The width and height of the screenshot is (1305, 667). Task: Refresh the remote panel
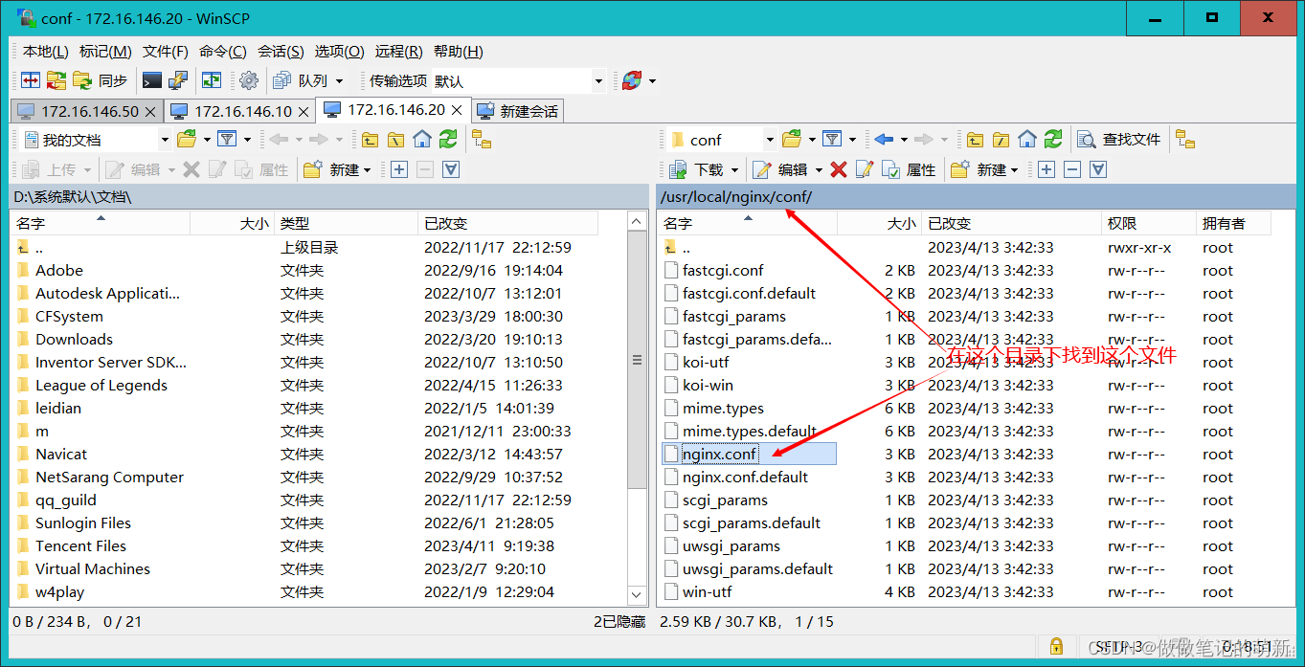(x=1052, y=140)
